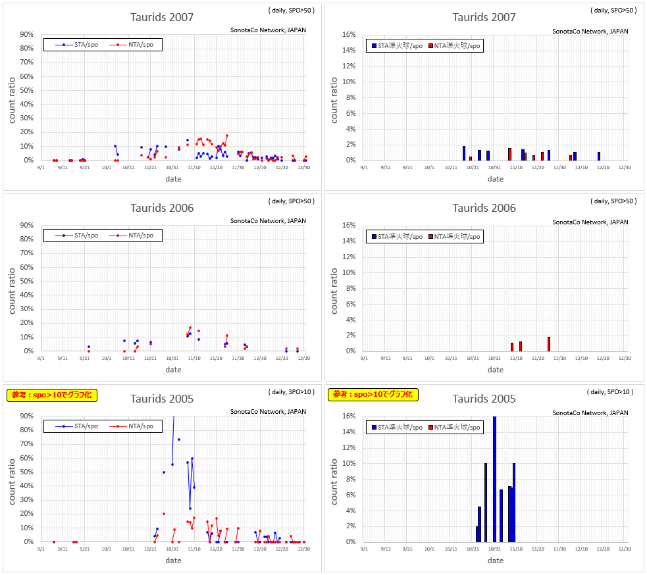Select the Taurids 2007 title above the line chart
The height and width of the screenshot is (575, 647).
point(162,17)
